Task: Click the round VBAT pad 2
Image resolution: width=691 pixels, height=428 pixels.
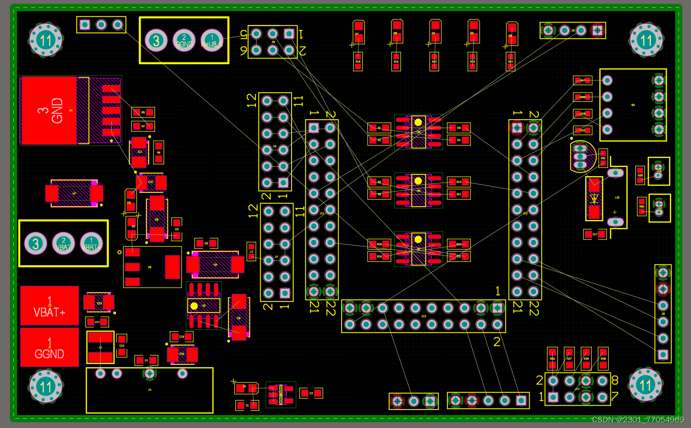Action: (x=63, y=244)
